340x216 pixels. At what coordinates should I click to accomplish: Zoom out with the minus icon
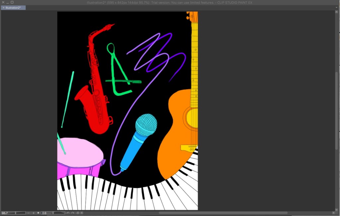point(29,213)
